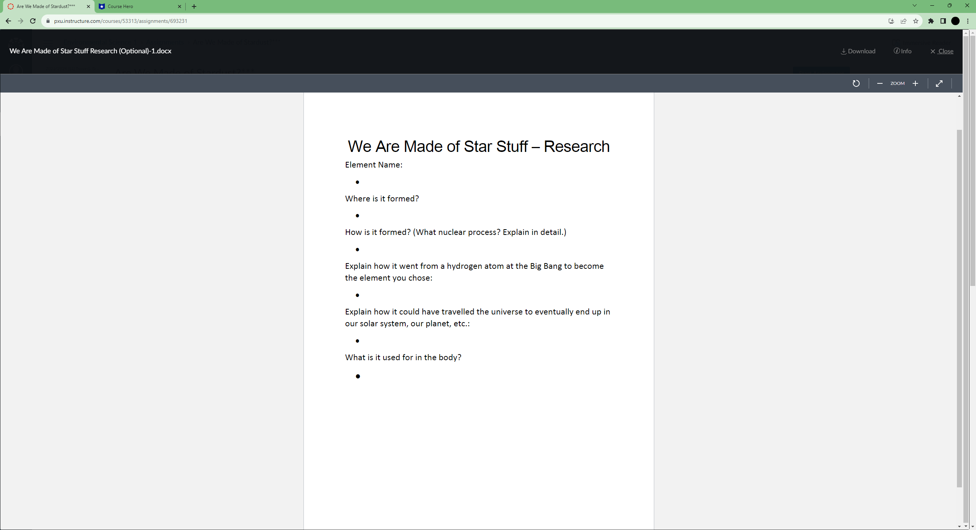976x530 pixels.
Task: Expand the tab search dropdown arrow
Action: (x=914, y=6)
